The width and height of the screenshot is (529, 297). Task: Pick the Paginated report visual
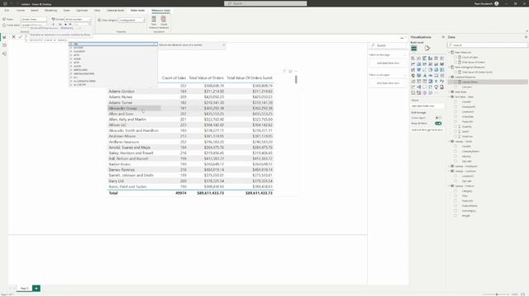click(441, 87)
